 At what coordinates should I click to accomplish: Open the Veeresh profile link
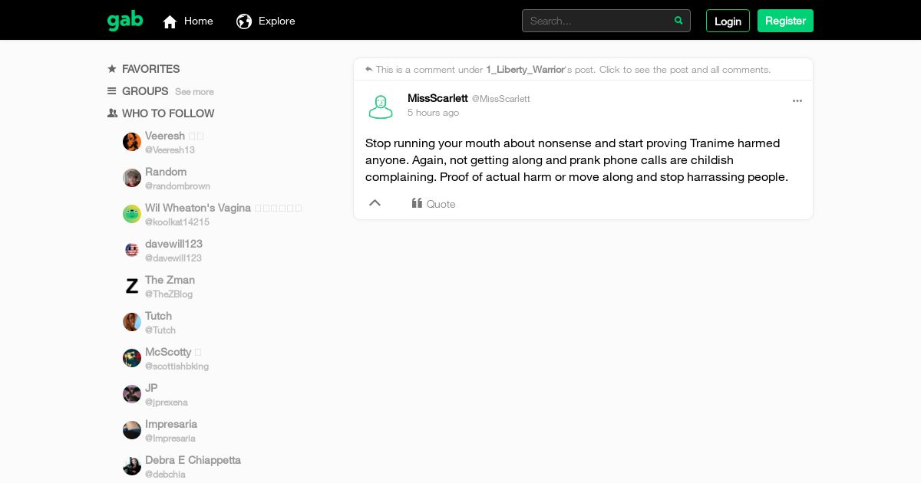click(x=165, y=136)
